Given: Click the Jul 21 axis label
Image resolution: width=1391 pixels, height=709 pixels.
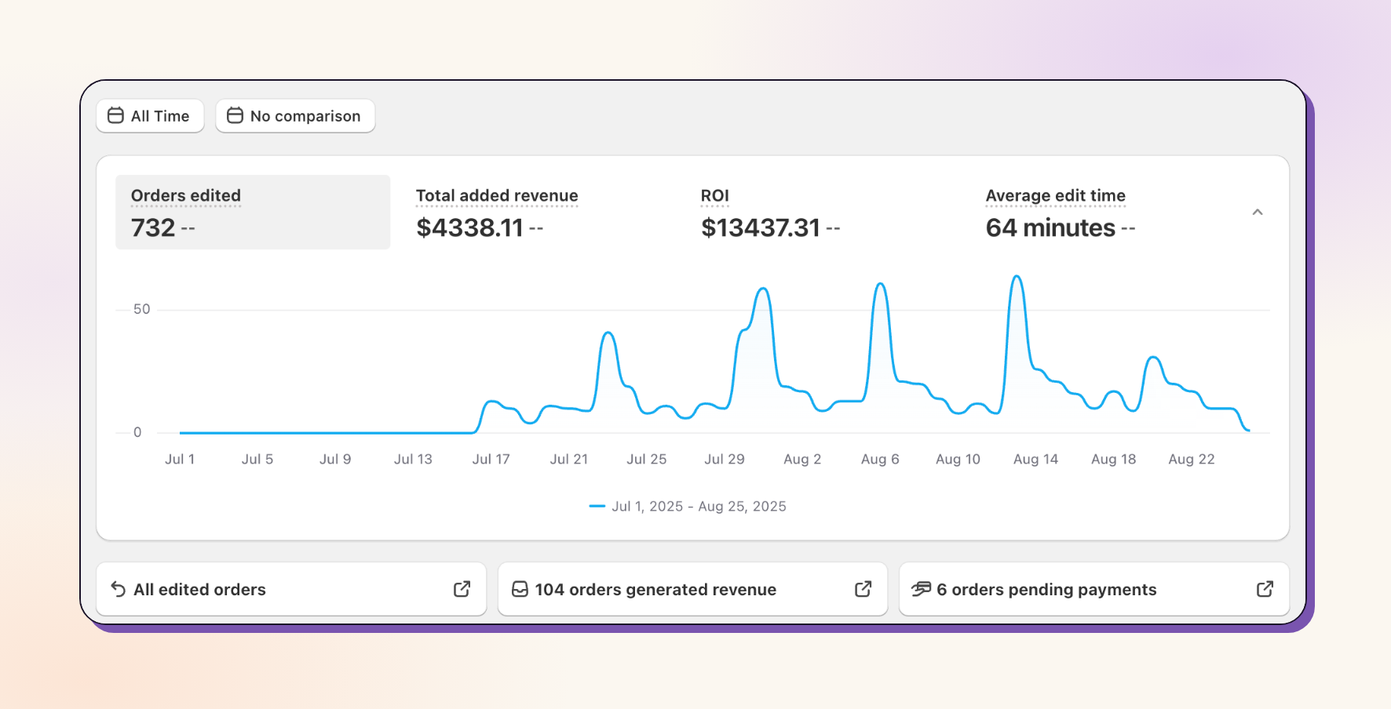Looking at the screenshot, I should click(568, 460).
